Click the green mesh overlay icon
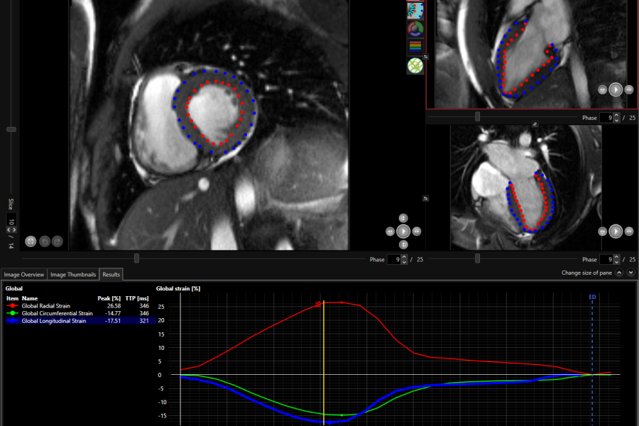 [x=415, y=66]
